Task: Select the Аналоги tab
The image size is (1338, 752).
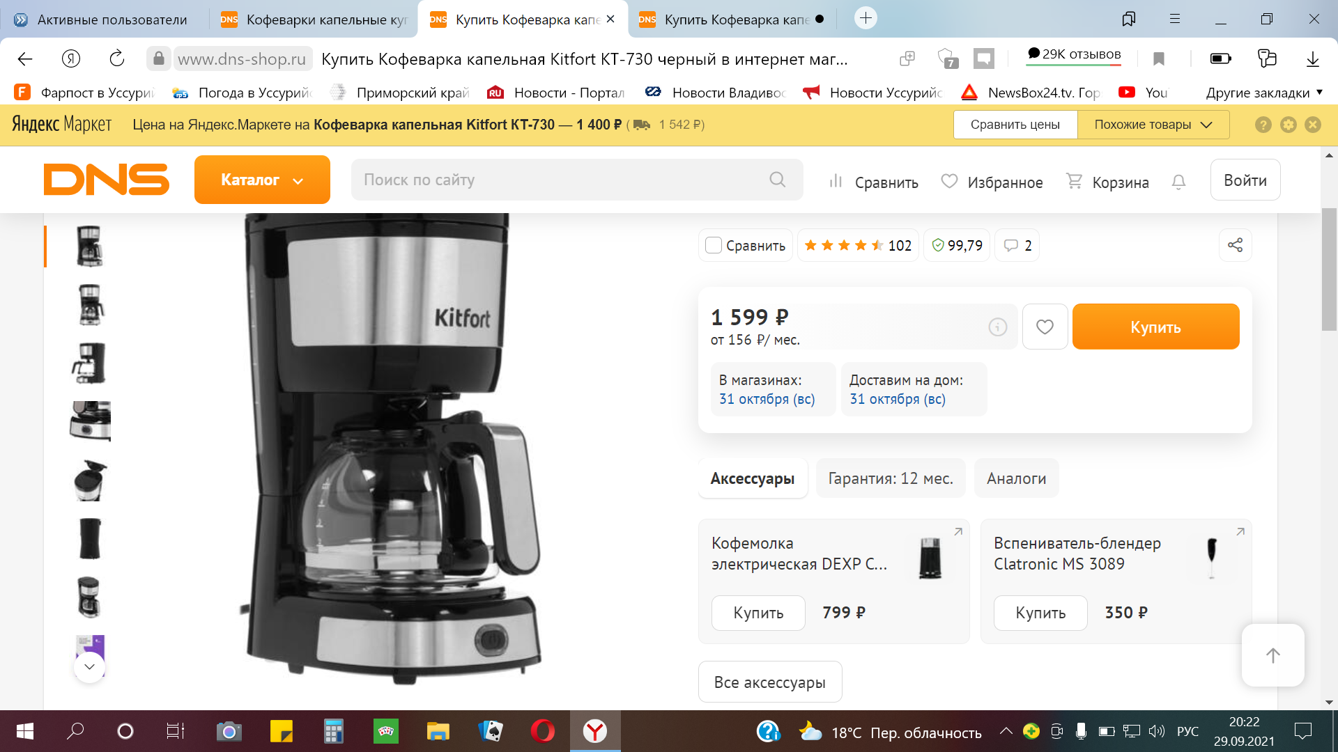Action: (1016, 478)
